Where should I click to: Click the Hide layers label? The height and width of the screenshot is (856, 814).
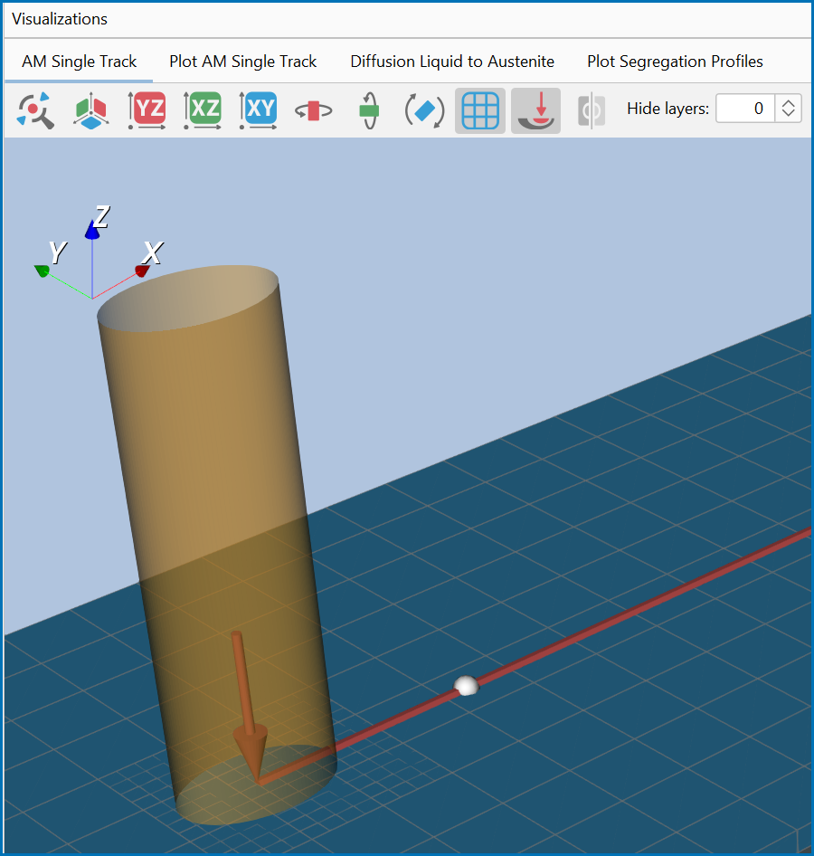667,108
